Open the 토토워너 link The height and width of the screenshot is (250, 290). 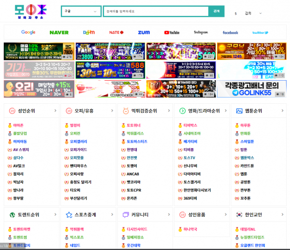click(133, 125)
